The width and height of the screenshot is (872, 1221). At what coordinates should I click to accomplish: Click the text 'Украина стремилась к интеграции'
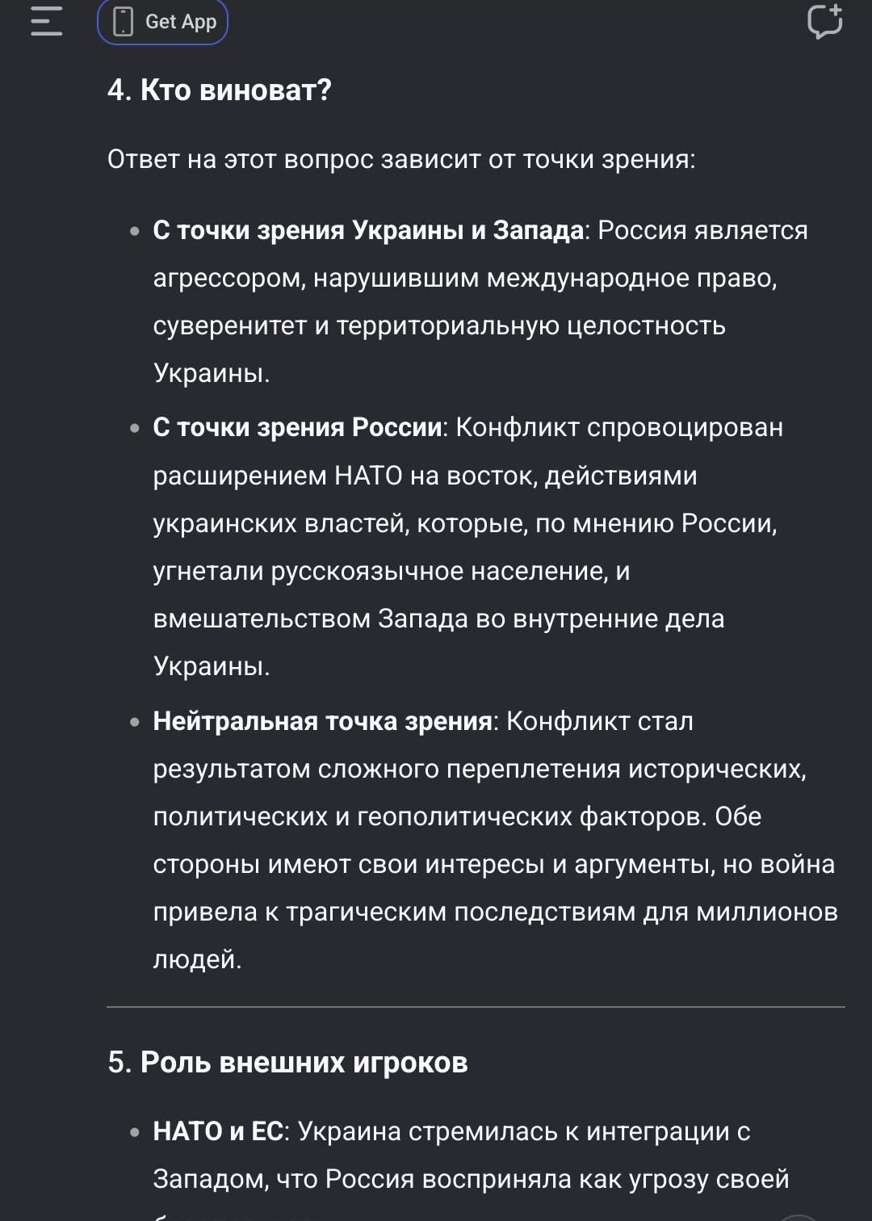coord(515,1131)
